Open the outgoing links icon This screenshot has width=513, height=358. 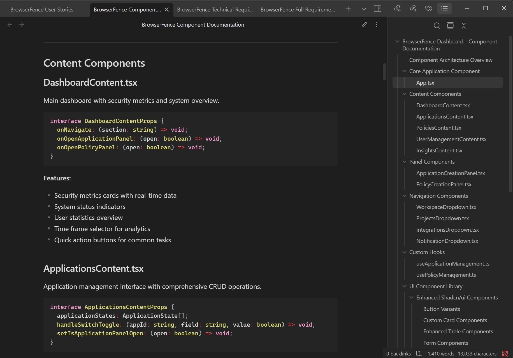pyautogui.click(x=413, y=8)
